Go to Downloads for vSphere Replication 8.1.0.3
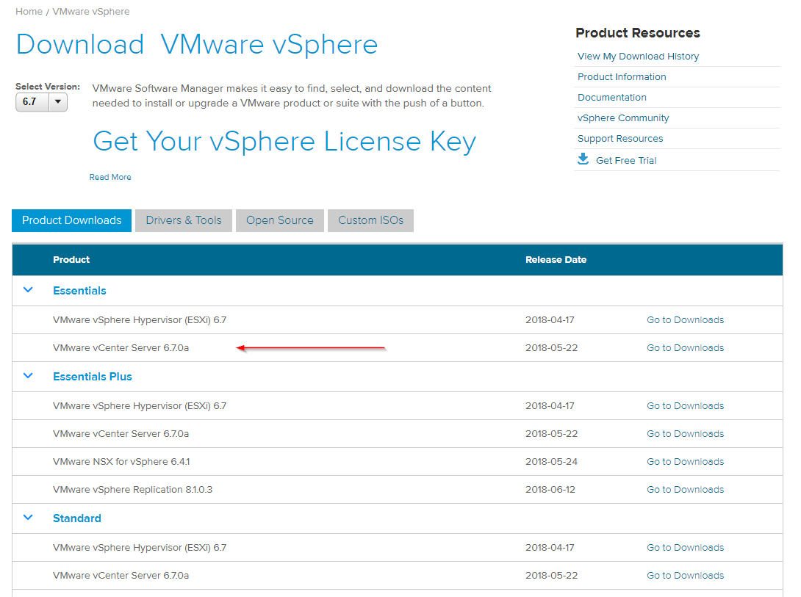This screenshot has height=597, width=801. point(685,489)
